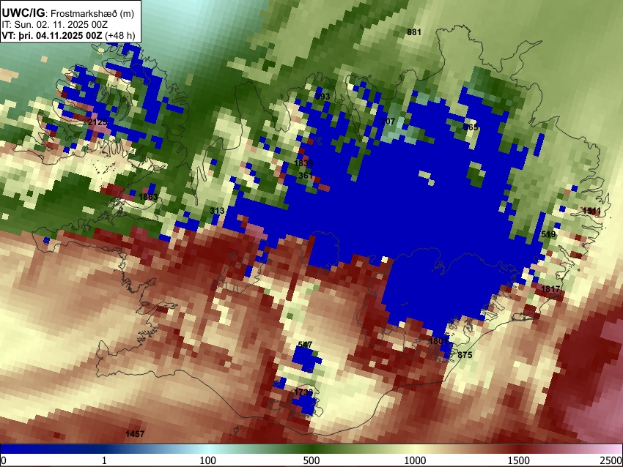This screenshot has width=623, height=467.
Task: Click the colorbar label 500
Action: 311,460
